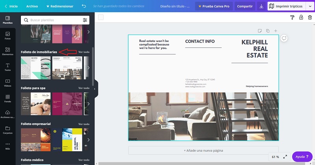Click Ver todo next to Folleto para spa
The image size is (315, 165).
(84, 88)
